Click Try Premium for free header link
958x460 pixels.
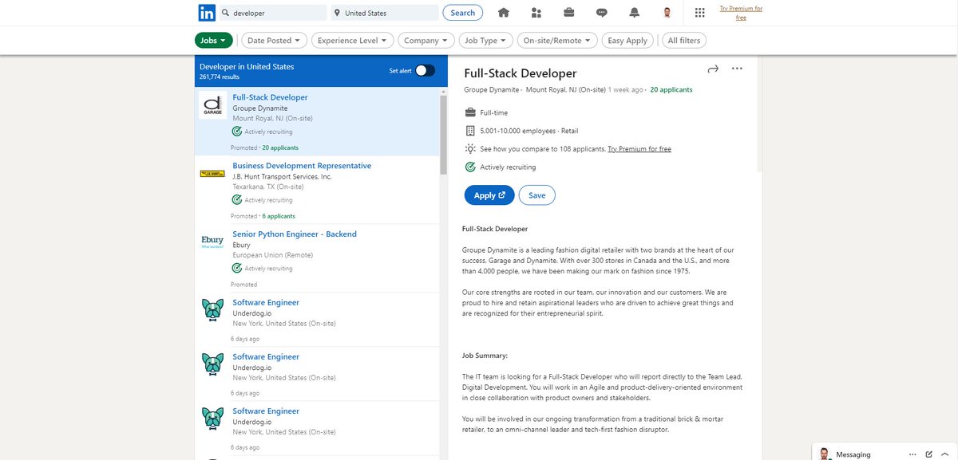point(741,13)
